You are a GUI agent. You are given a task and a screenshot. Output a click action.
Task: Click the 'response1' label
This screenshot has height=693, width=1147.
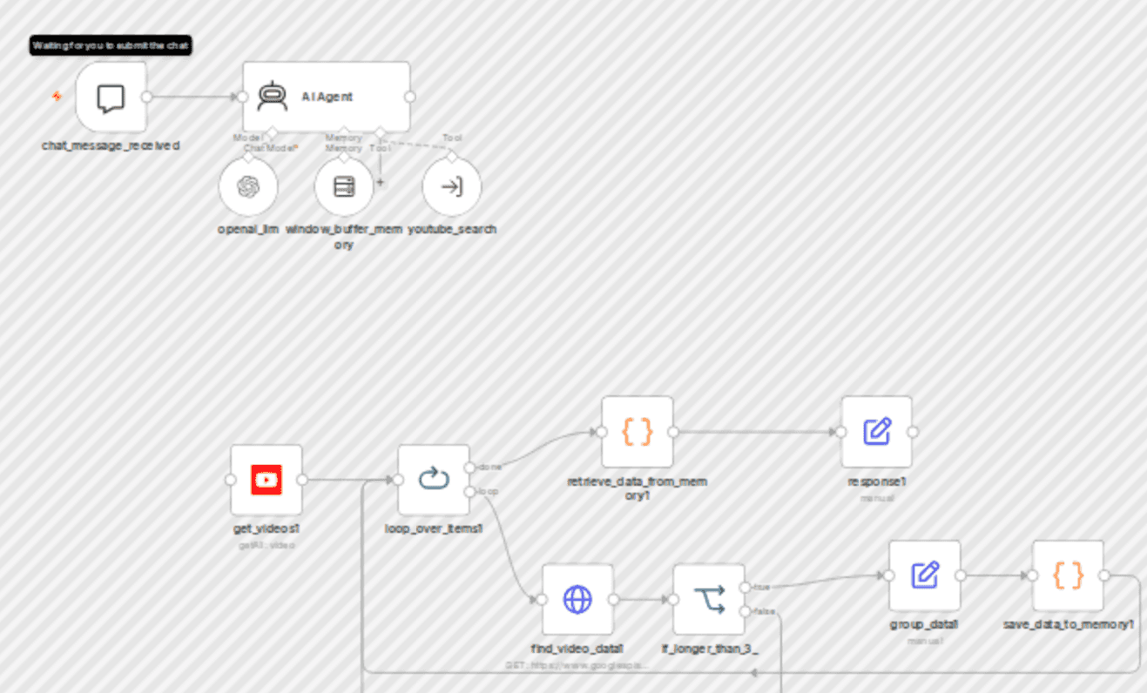(x=877, y=481)
